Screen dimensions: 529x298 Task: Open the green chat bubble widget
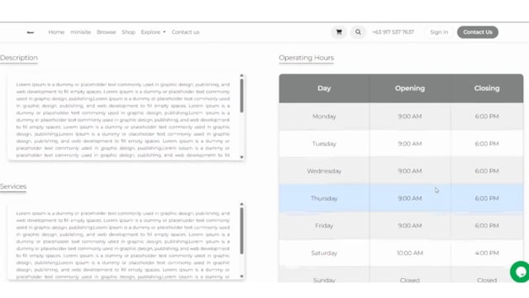tap(520, 272)
